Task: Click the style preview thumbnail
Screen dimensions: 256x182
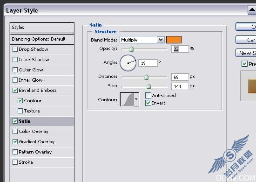Action: (x=252, y=86)
